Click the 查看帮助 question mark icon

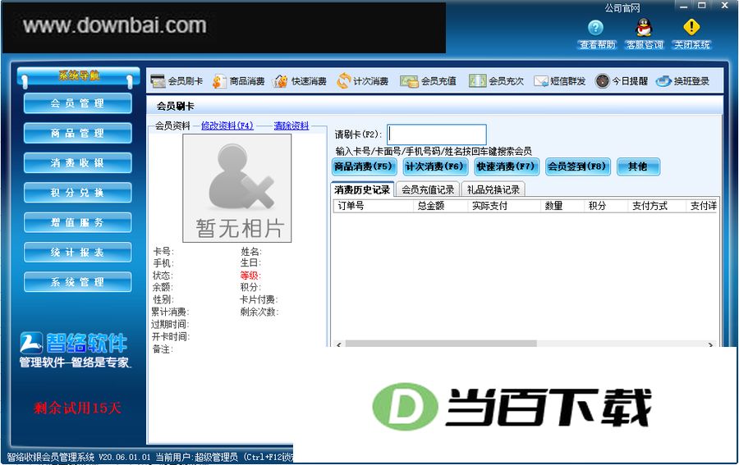coord(596,28)
